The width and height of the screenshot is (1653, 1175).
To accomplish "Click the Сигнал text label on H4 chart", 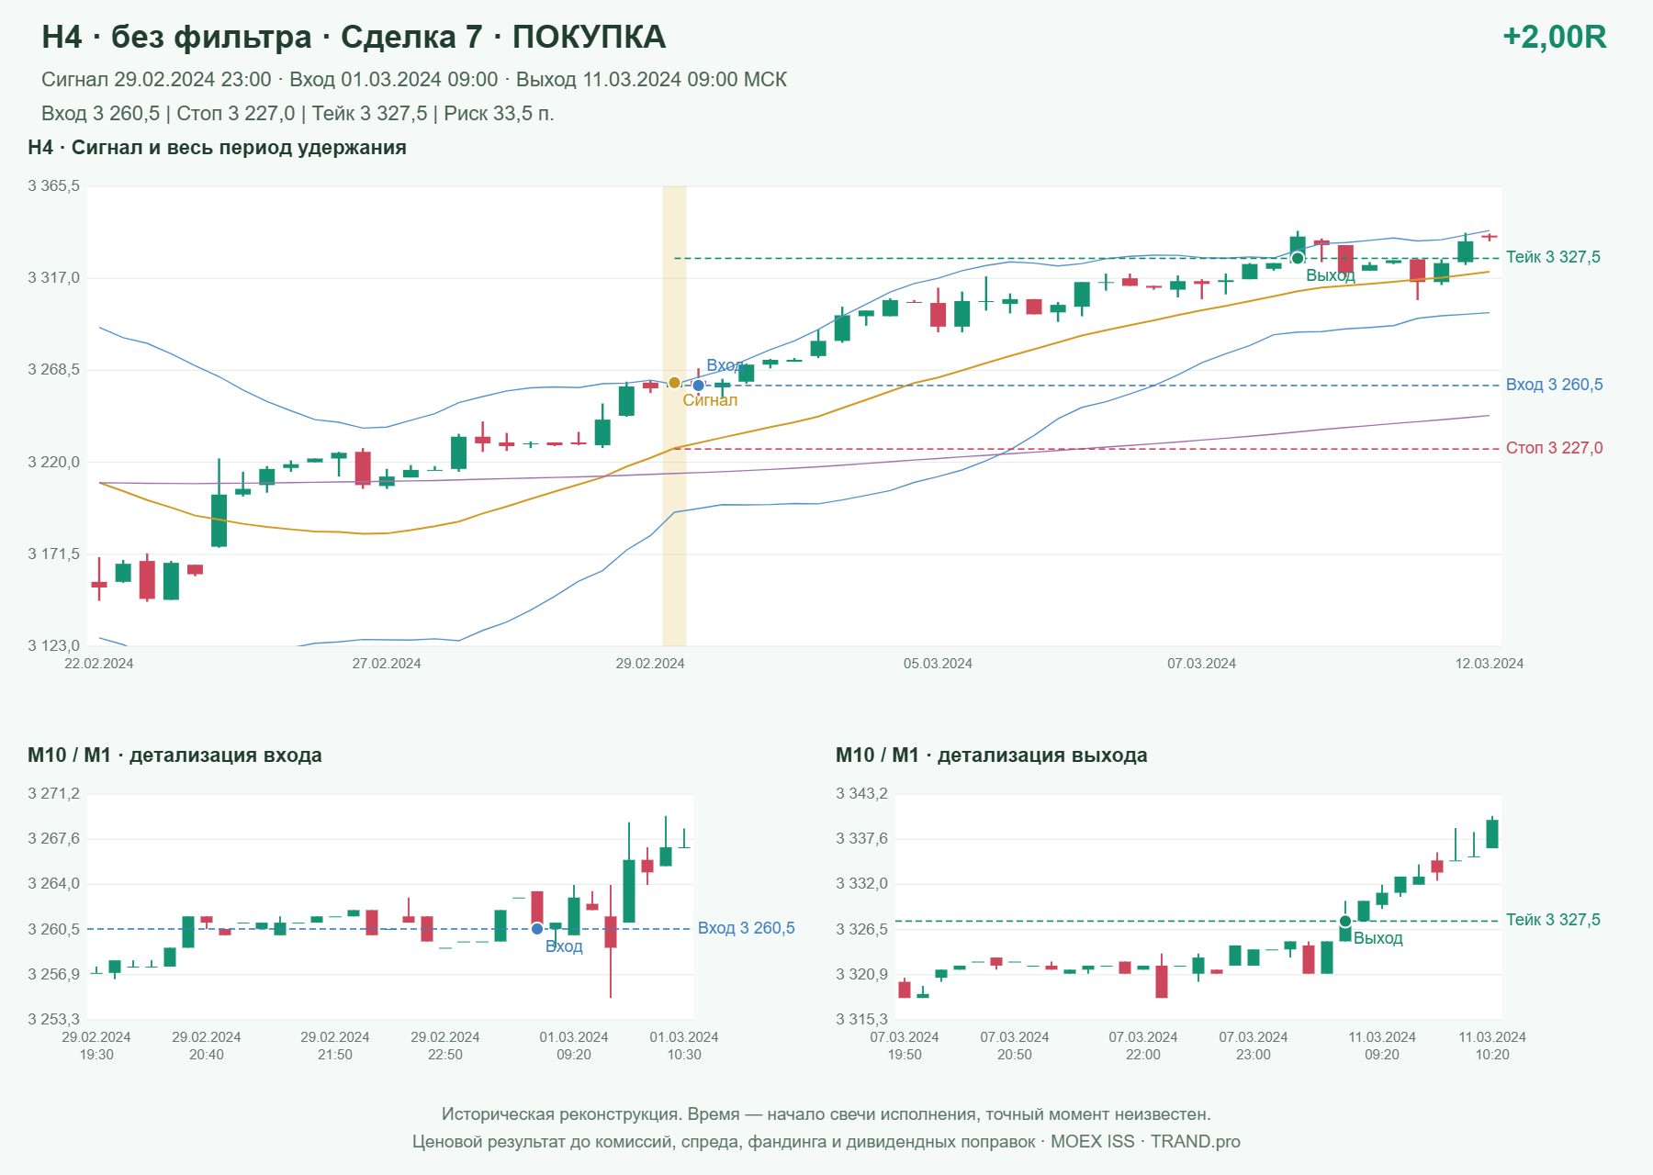I will click(710, 400).
